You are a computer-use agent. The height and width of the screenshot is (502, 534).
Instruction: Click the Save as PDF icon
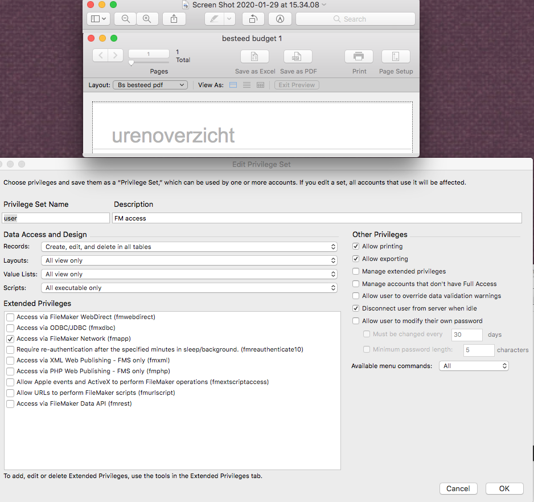tap(298, 56)
